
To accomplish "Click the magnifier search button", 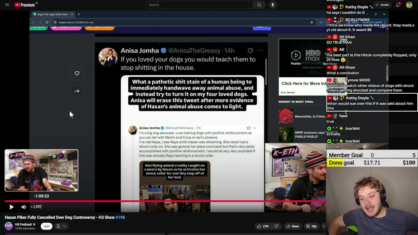I will coord(259,5).
